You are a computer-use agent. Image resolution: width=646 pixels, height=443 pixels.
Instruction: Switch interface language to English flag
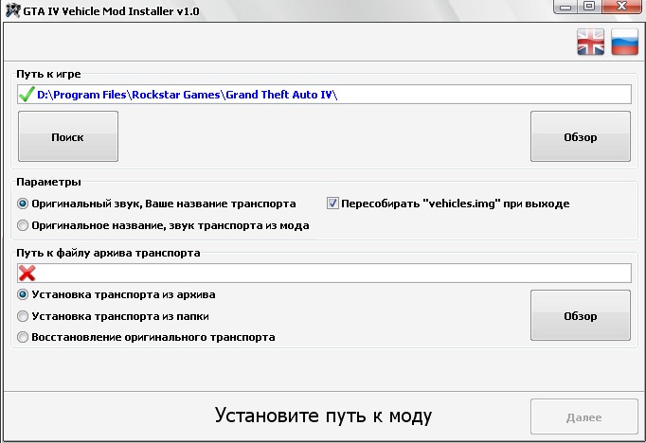590,42
